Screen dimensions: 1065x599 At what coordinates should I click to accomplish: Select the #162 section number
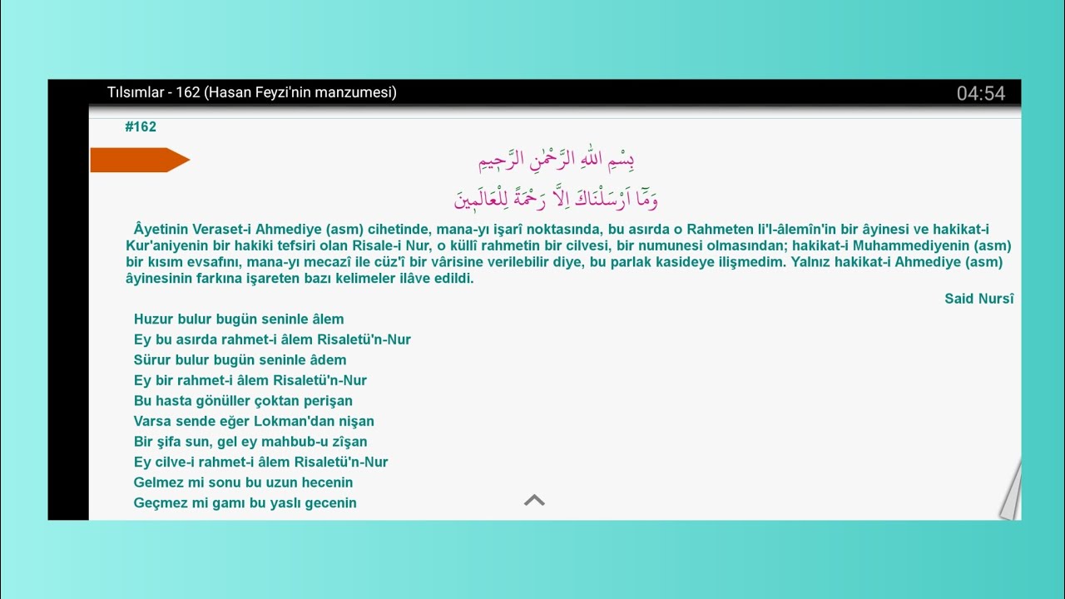[141, 126]
